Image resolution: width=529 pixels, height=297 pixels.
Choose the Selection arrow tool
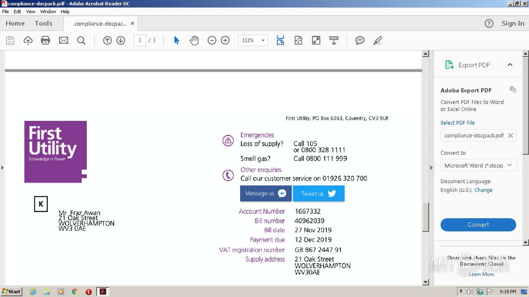coord(177,40)
